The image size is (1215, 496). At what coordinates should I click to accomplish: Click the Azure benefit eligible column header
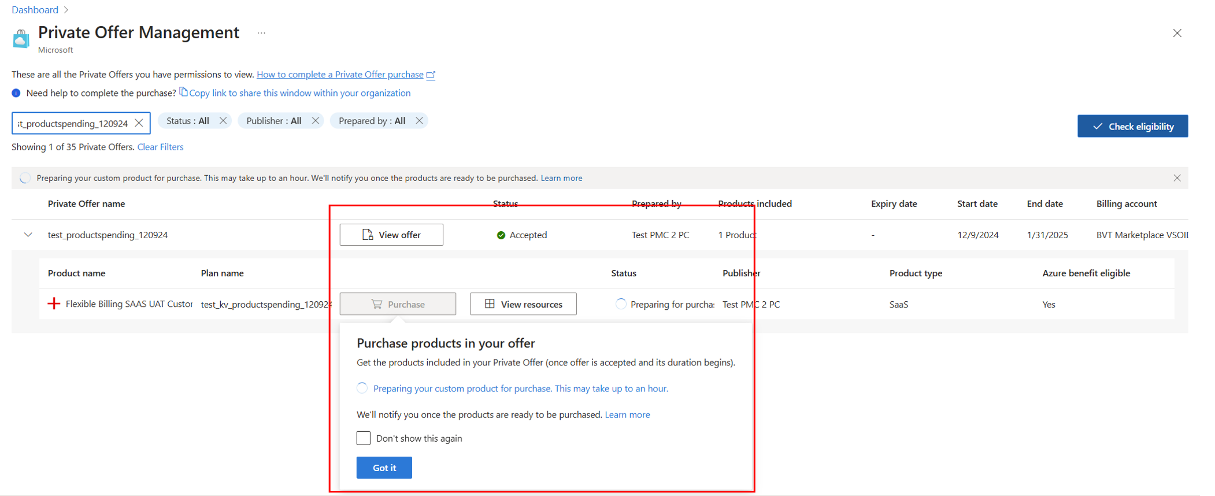tap(1086, 273)
